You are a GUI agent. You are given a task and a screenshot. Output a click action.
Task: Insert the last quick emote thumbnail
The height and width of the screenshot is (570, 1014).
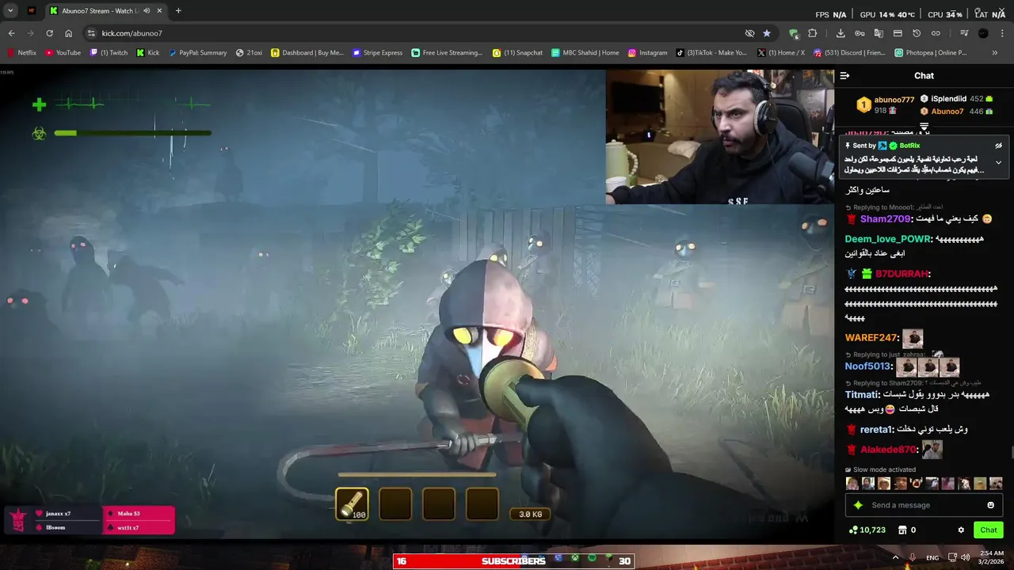[996, 484]
